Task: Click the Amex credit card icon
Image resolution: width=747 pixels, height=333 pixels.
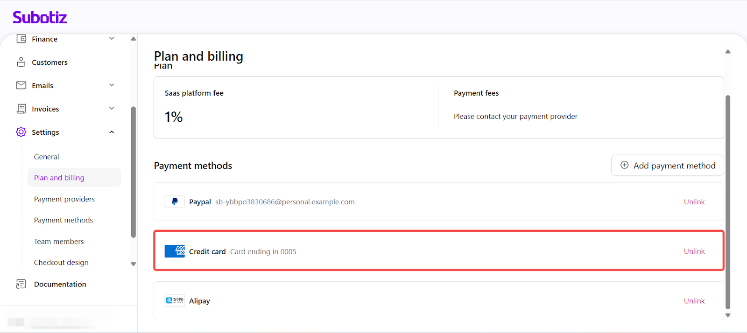Action: [x=175, y=251]
